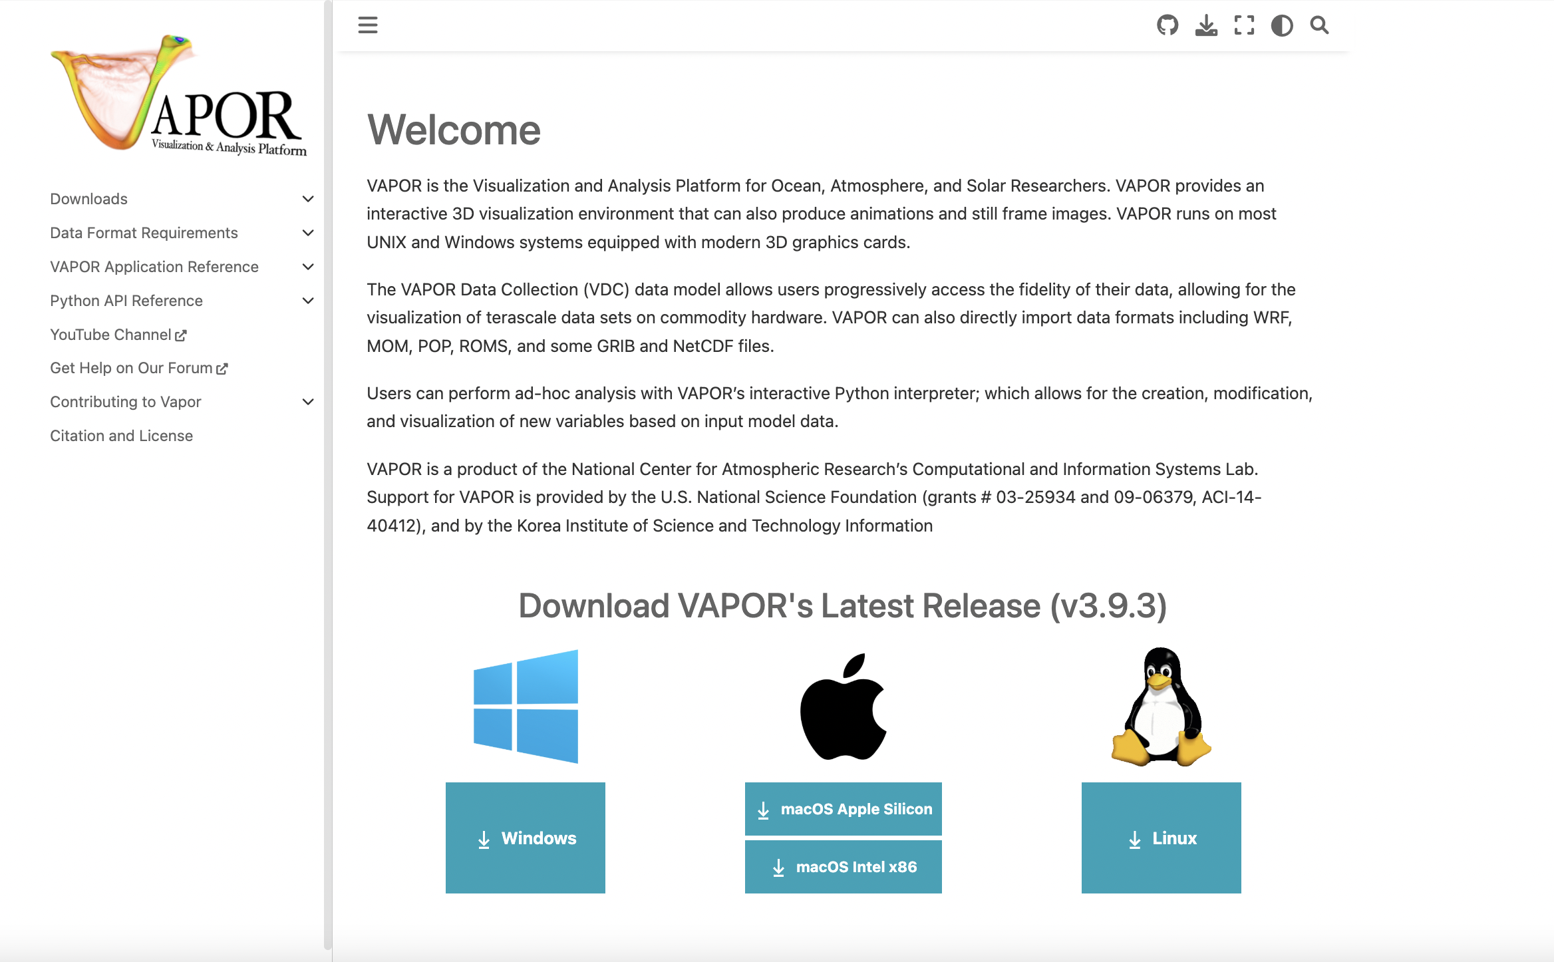The height and width of the screenshot is (962, 1554).
Task: Toggle light/dark theme icon
Action: pyautogui.click(x=1282, y=25)
